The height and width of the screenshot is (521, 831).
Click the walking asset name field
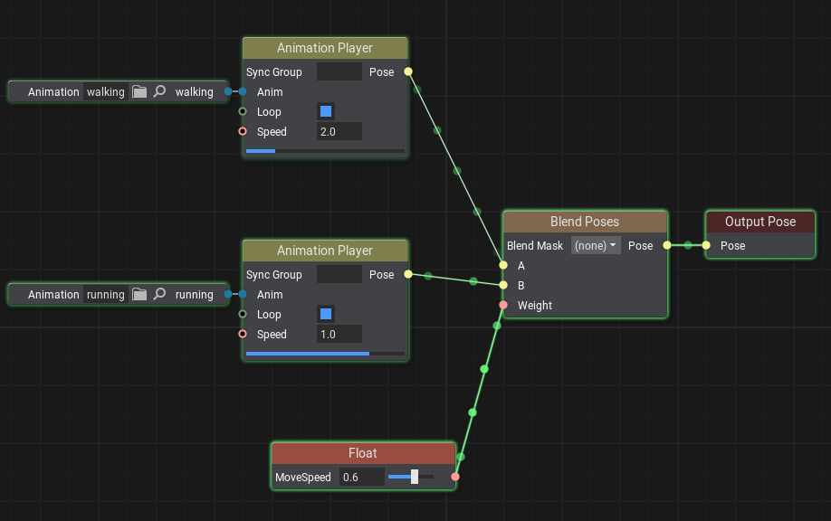pyautogui.click(x=106, y=91)
